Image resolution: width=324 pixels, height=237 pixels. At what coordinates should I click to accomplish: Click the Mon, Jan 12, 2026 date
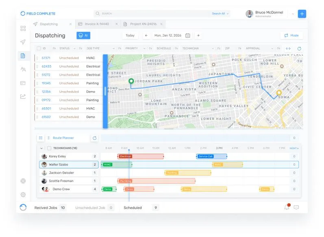pyautogui.click(x=168, y=35)
